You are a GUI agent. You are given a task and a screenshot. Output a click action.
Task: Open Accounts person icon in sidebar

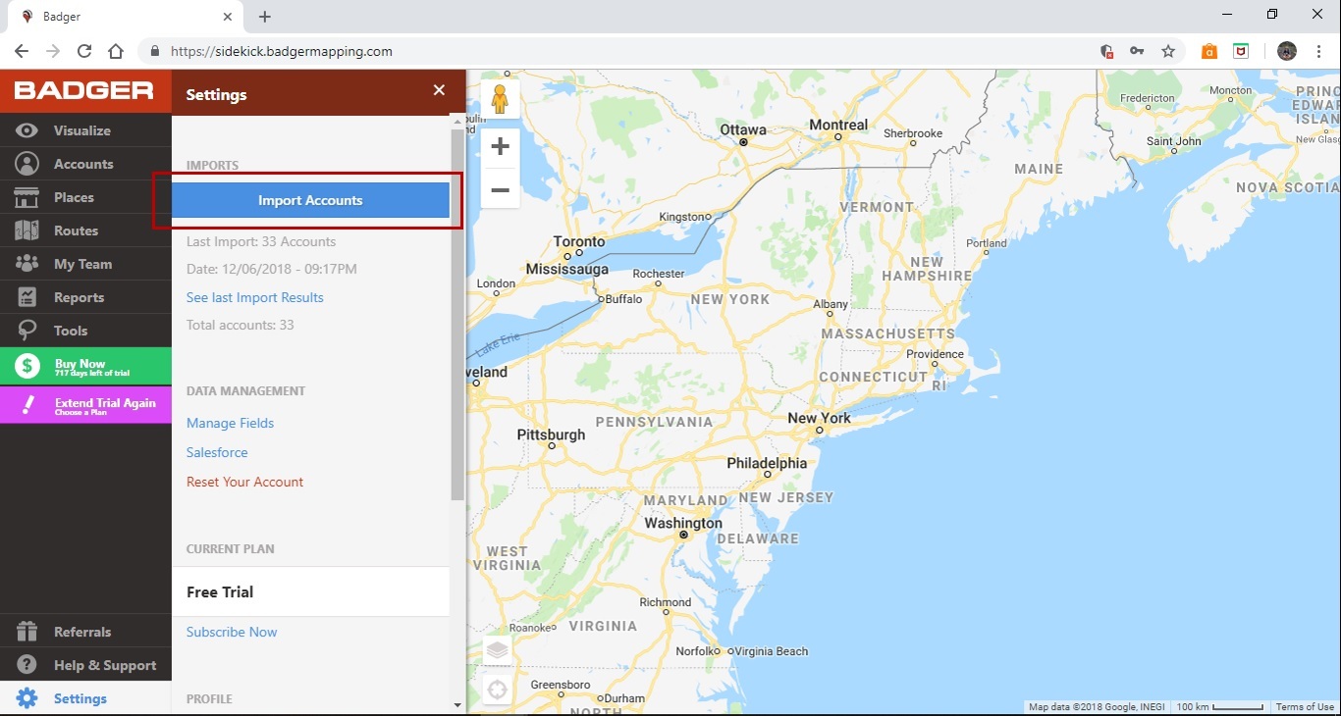click(27, 164)
